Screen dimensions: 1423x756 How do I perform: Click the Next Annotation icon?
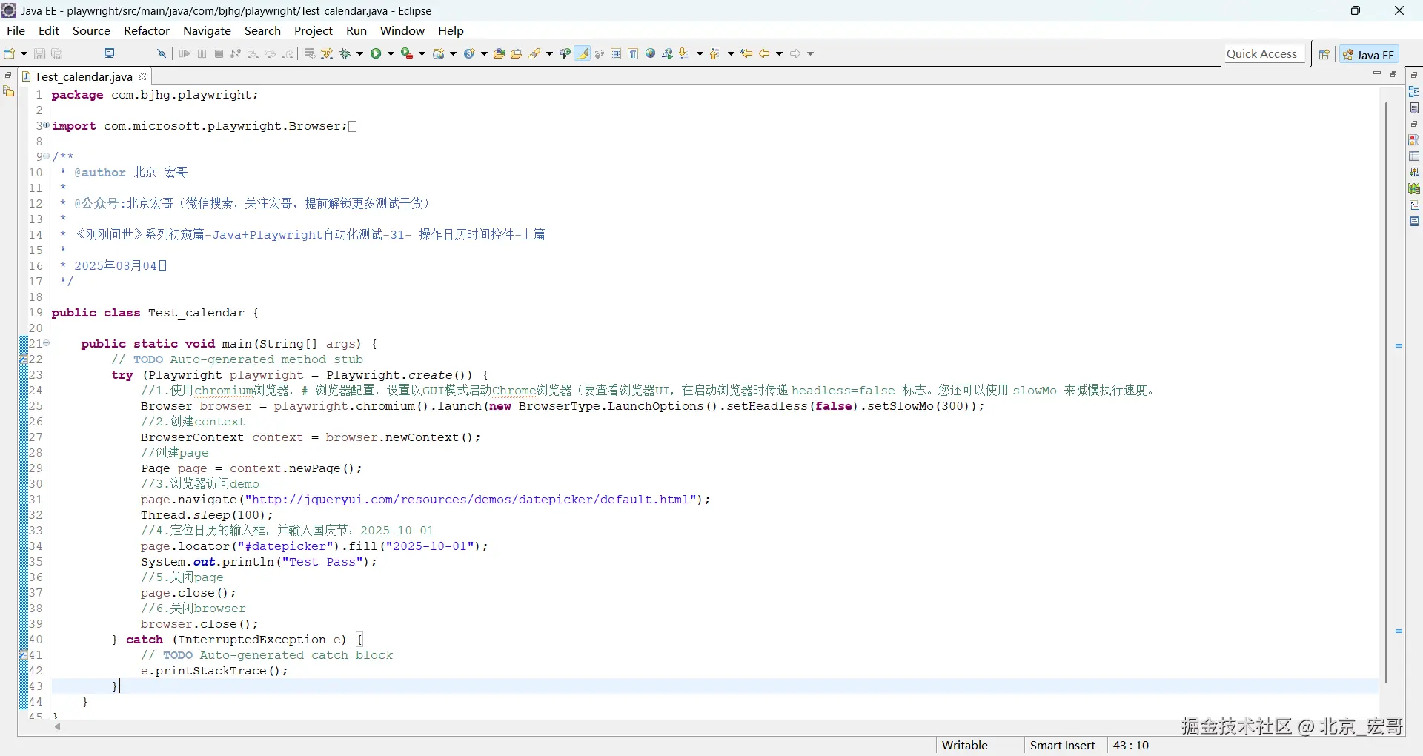(x=683, y=53)
